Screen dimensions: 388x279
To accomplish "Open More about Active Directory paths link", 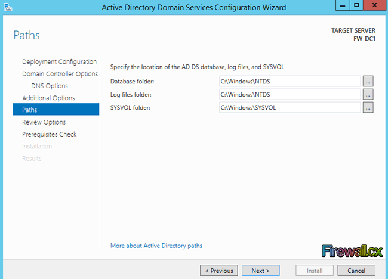I will click(156, 246).
